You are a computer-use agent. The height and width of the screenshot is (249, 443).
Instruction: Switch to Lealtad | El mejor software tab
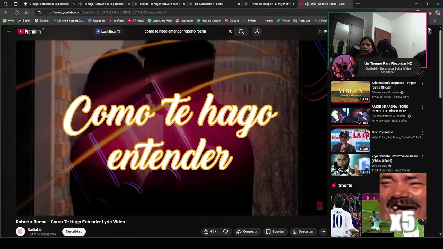click(160, 4)
